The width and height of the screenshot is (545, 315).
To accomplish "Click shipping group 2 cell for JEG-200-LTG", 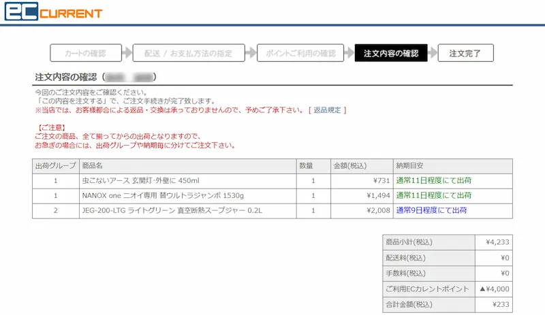I will click(56, 211).
